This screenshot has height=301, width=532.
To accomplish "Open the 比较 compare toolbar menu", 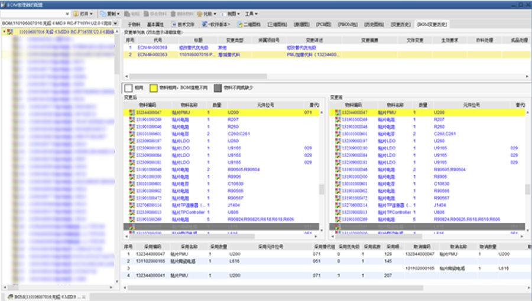I will point(207,13).
